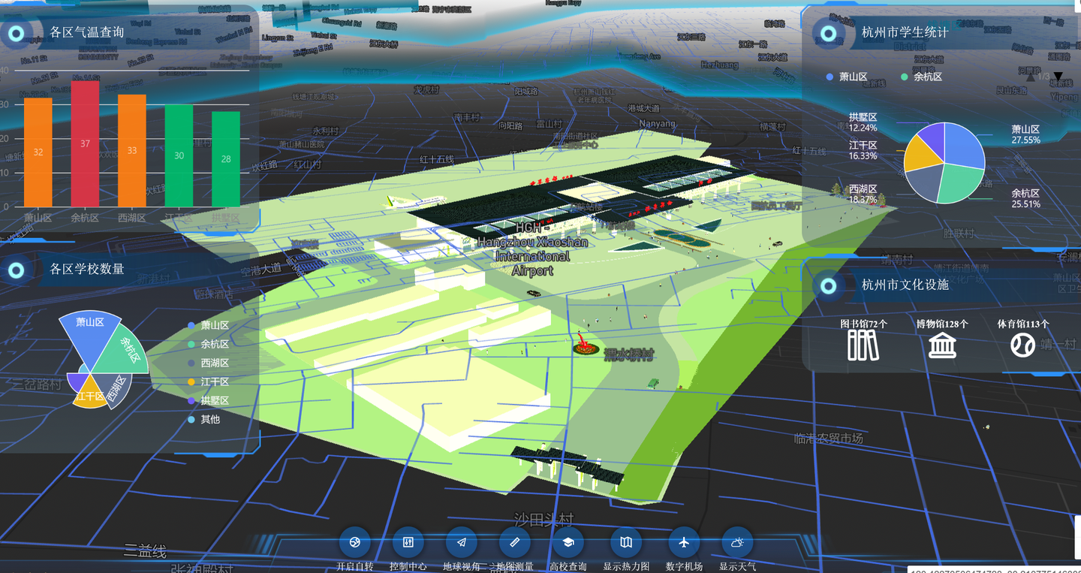Select the 地图测量 ruler measurement tool
Image resolution: width=1081 pixels, height=573 pixels.
515,542
